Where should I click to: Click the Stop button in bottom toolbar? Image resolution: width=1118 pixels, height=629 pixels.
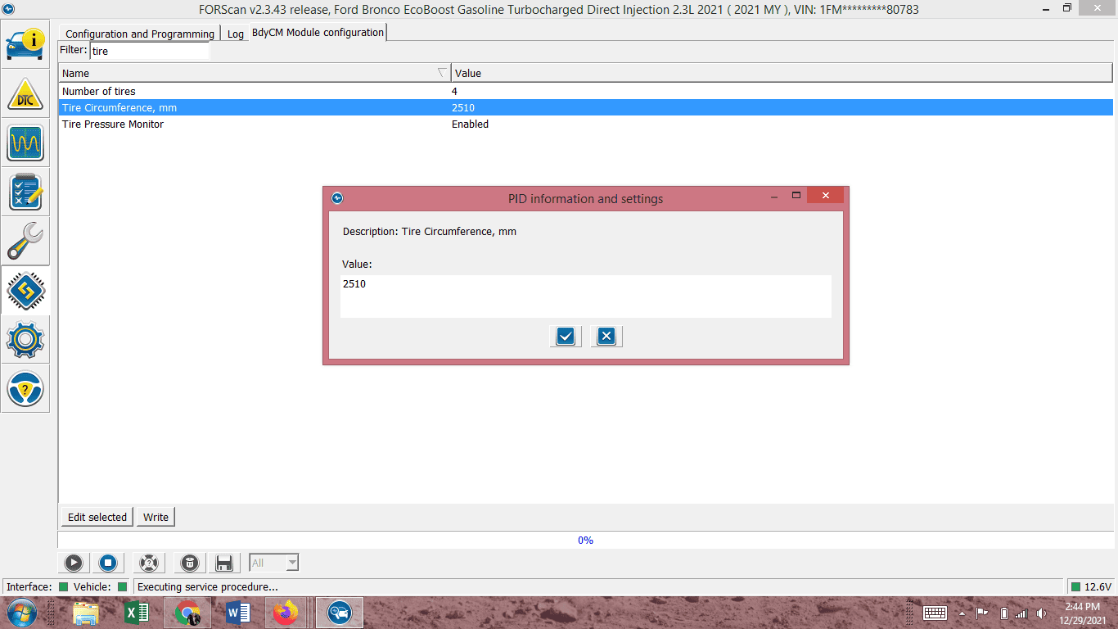click(x=107, y=563)
